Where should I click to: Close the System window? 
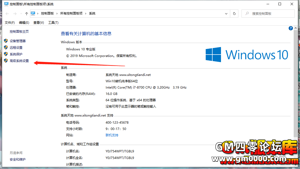[292, 4]
